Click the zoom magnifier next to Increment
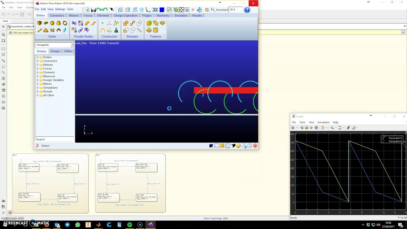 213,10
